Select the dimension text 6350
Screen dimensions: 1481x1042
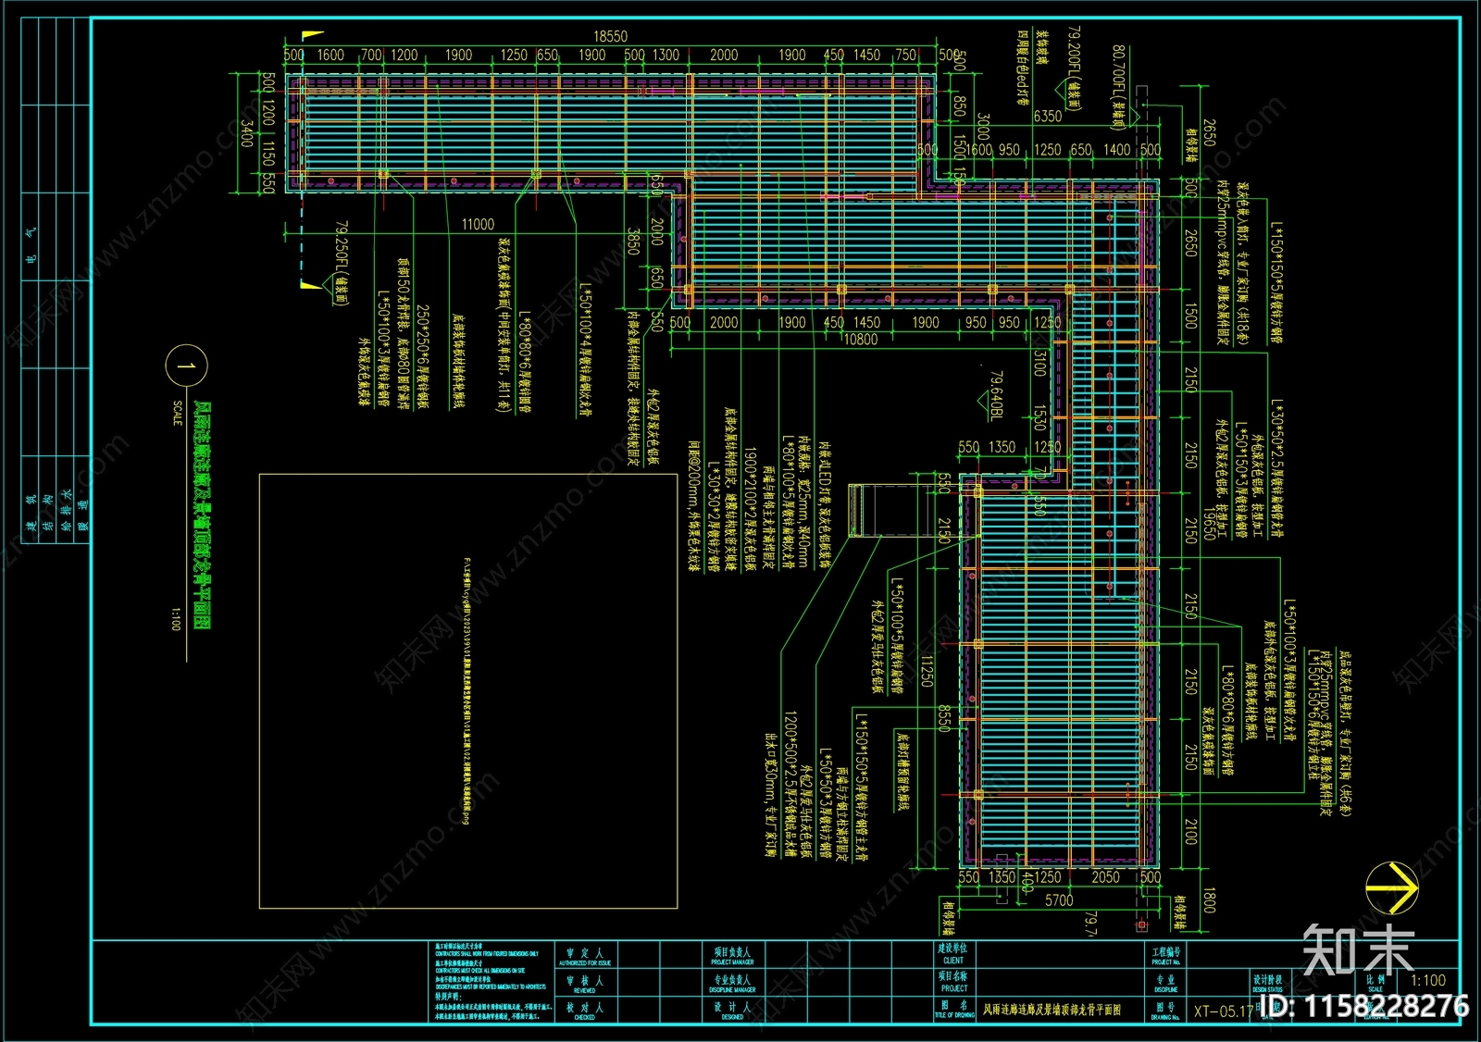(1048, 116)
